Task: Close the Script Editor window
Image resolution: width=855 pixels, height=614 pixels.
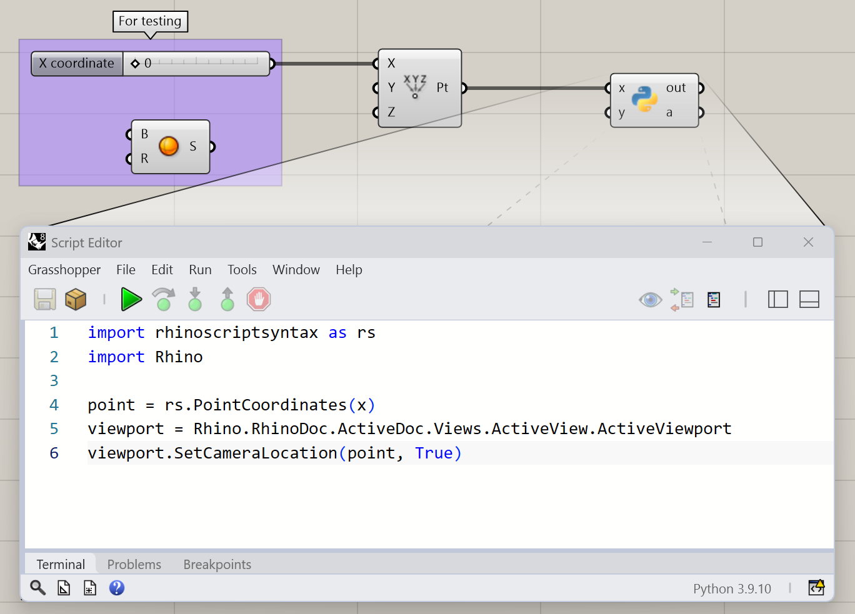Action: pyautogui.click(x=808, y=242)
